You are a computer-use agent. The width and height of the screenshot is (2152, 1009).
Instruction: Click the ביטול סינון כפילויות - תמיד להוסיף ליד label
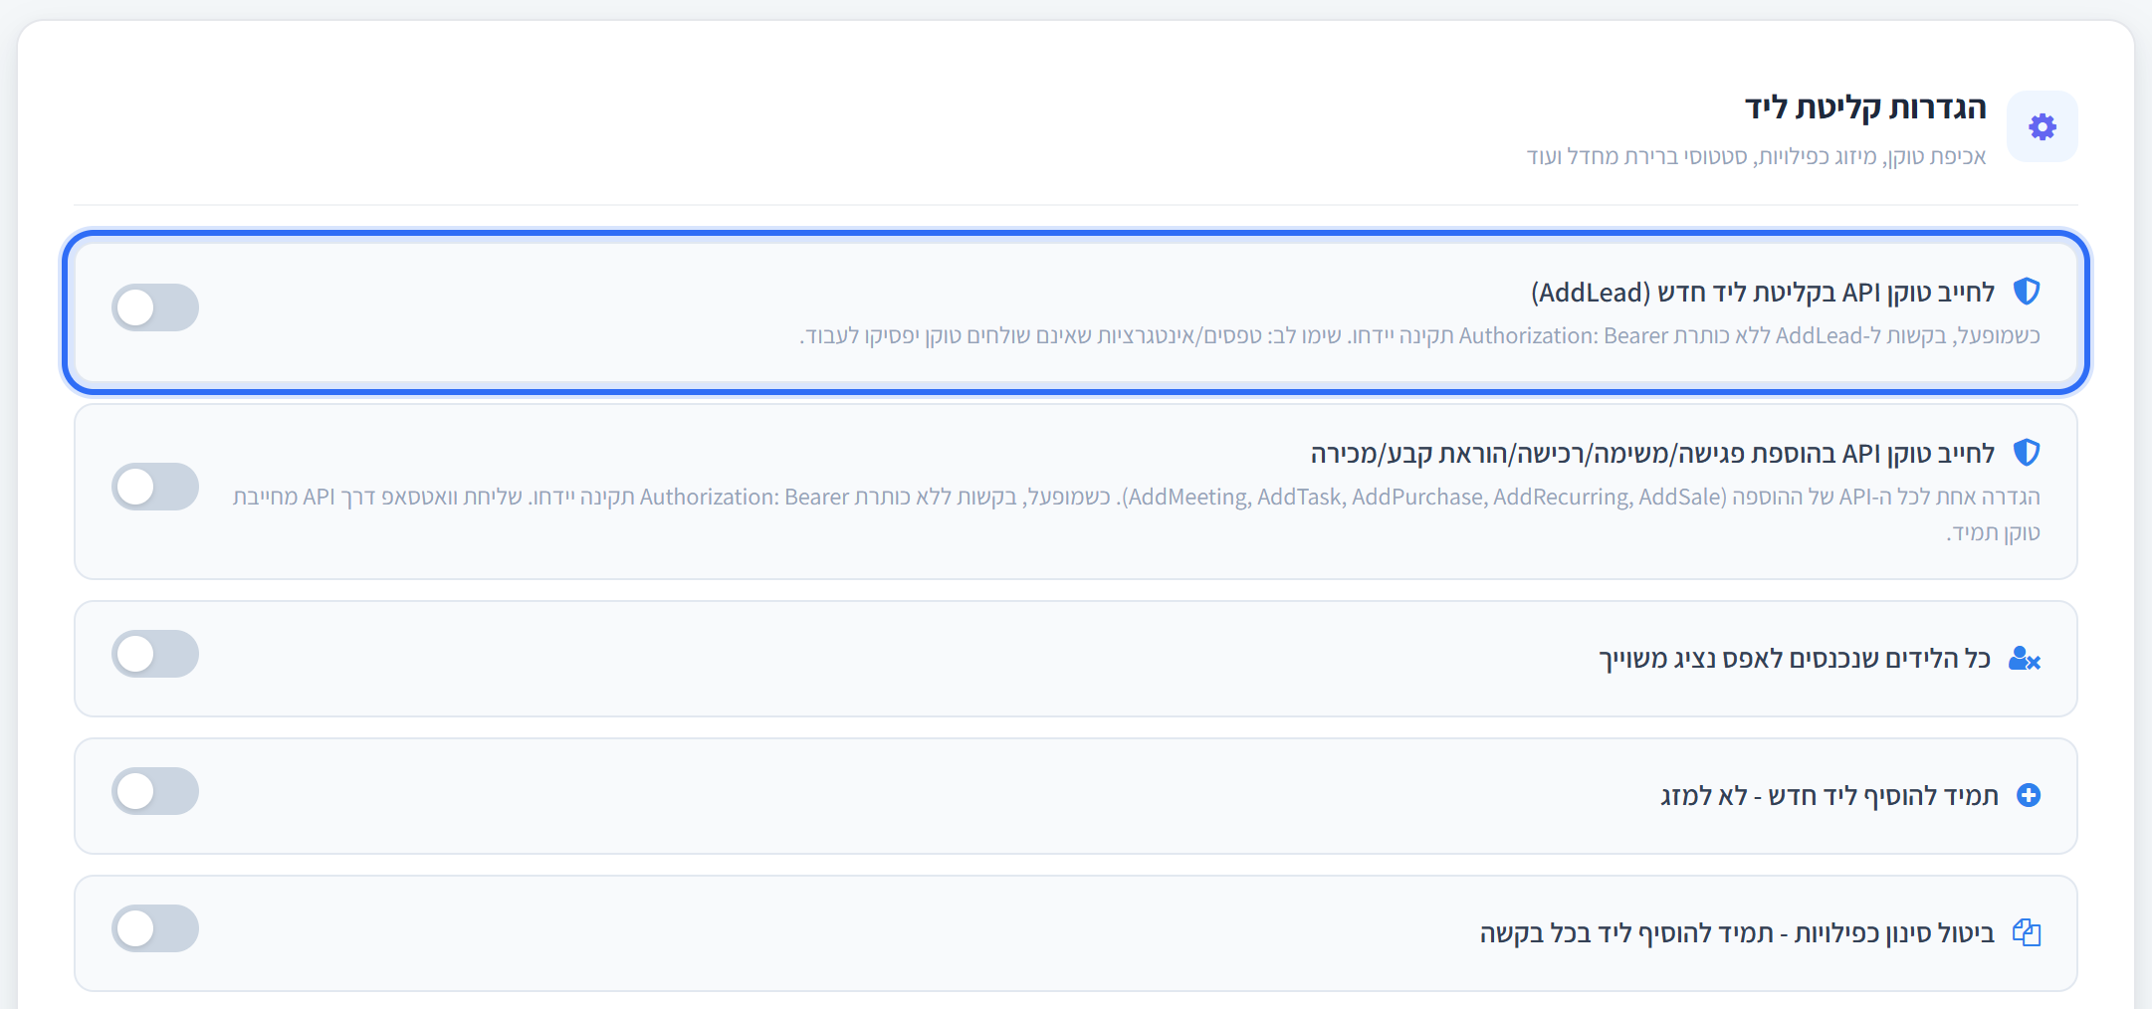[1737, 933]
